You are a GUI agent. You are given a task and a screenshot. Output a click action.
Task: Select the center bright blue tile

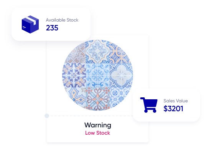click(97, 75)
